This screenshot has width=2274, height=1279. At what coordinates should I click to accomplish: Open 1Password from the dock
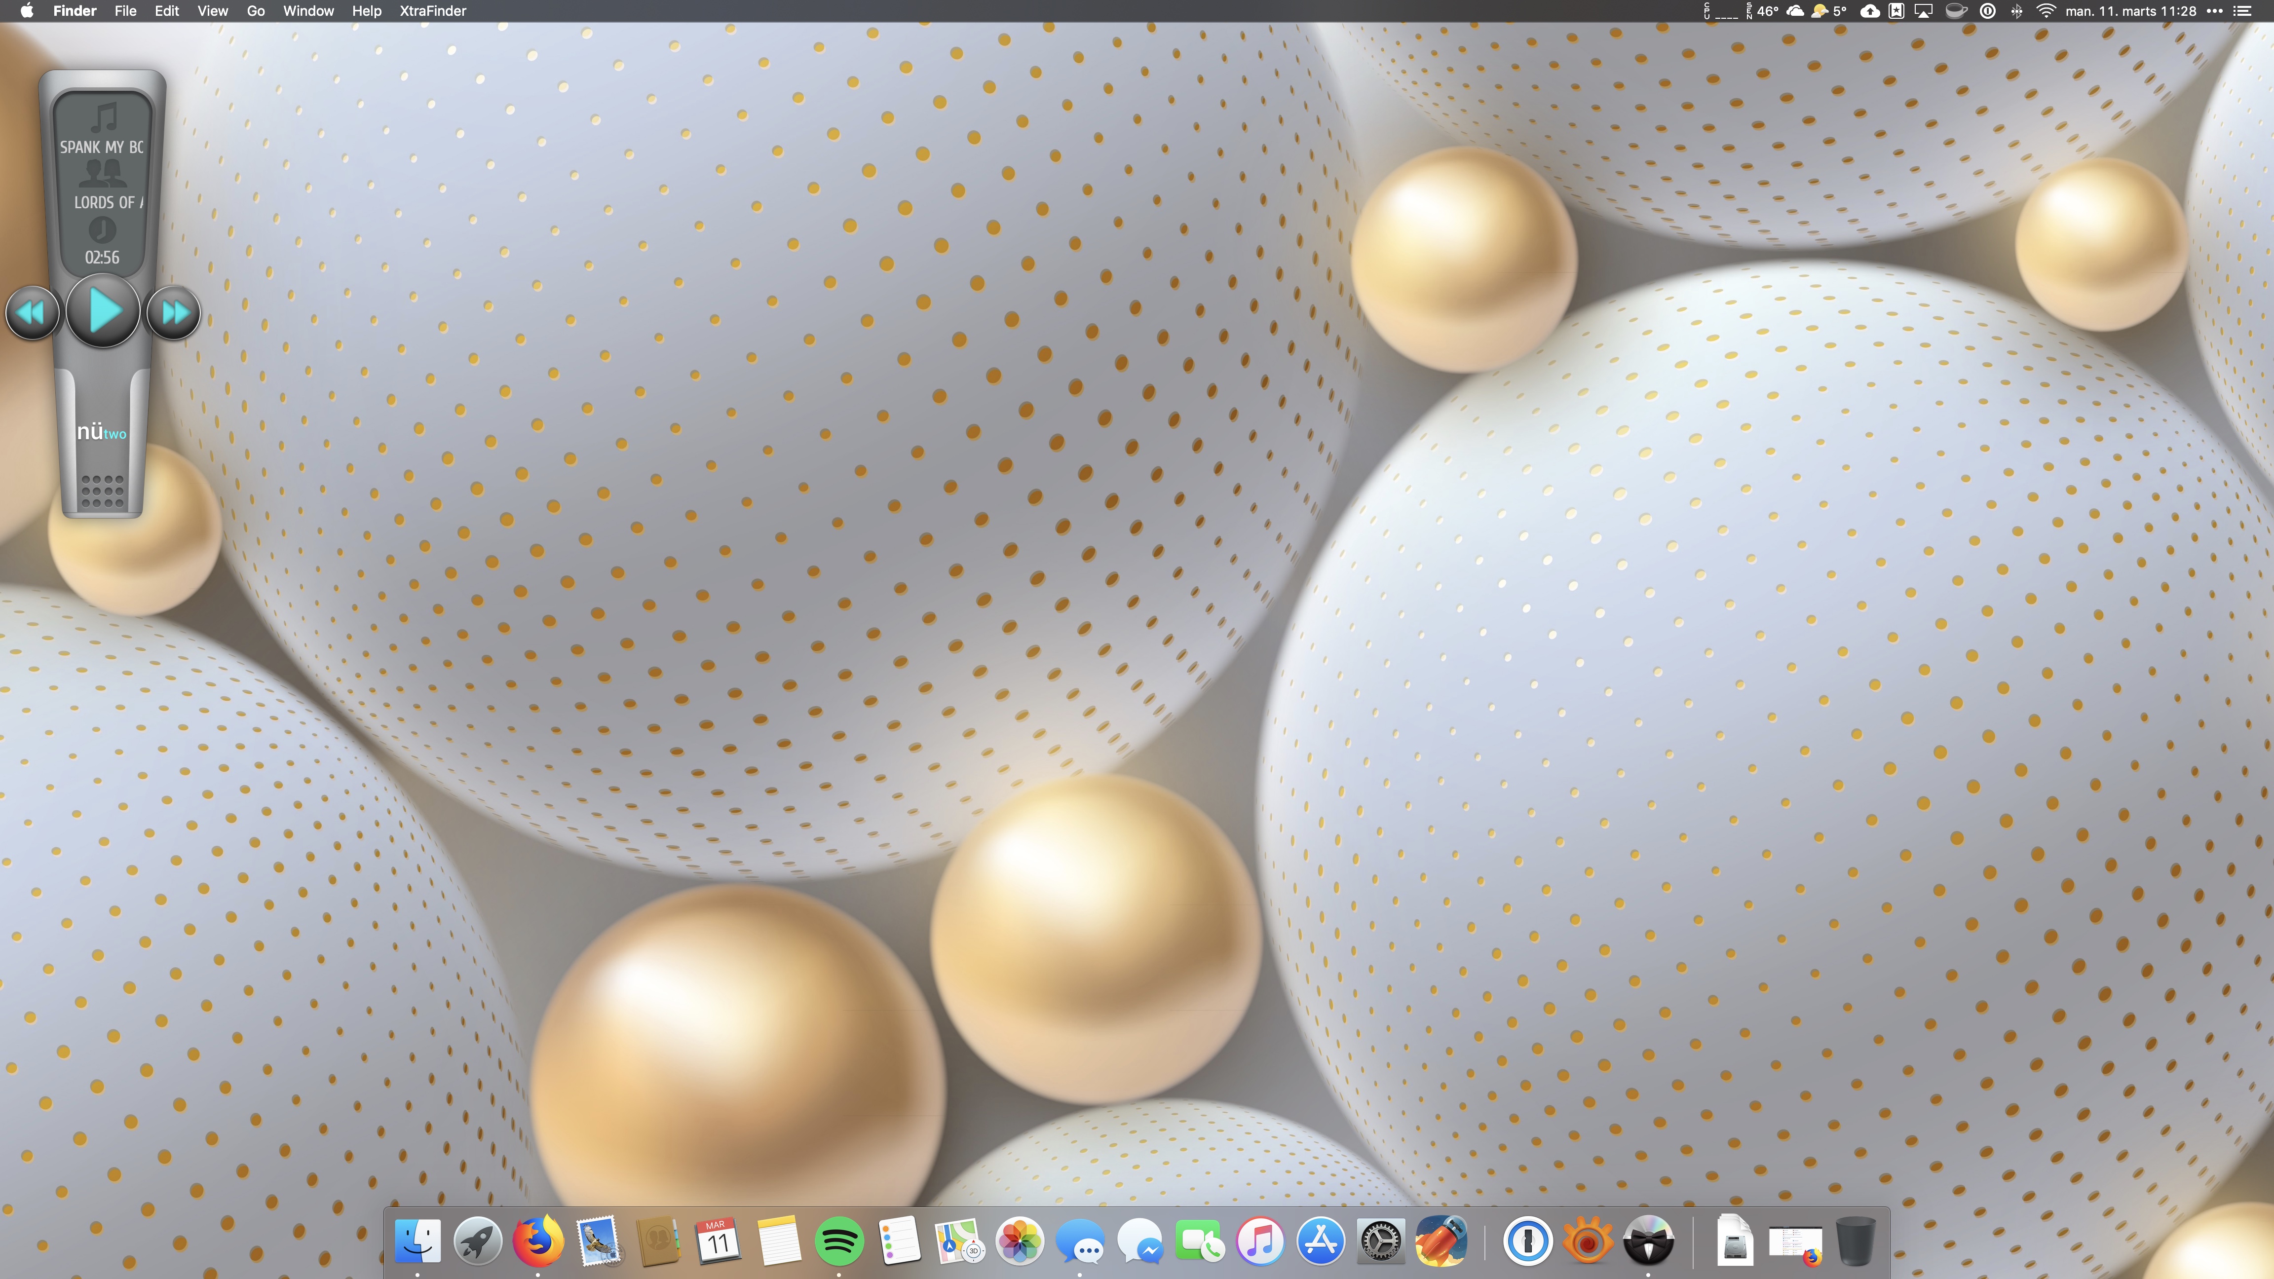1527,1241
